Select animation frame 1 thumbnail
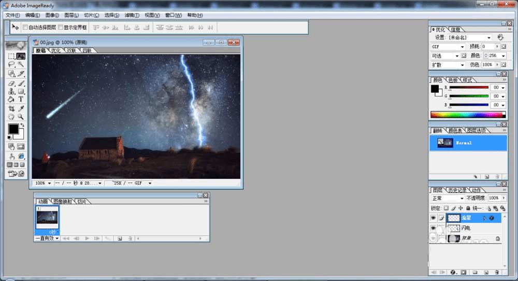518x281 pixels. (x=47, y=217)
